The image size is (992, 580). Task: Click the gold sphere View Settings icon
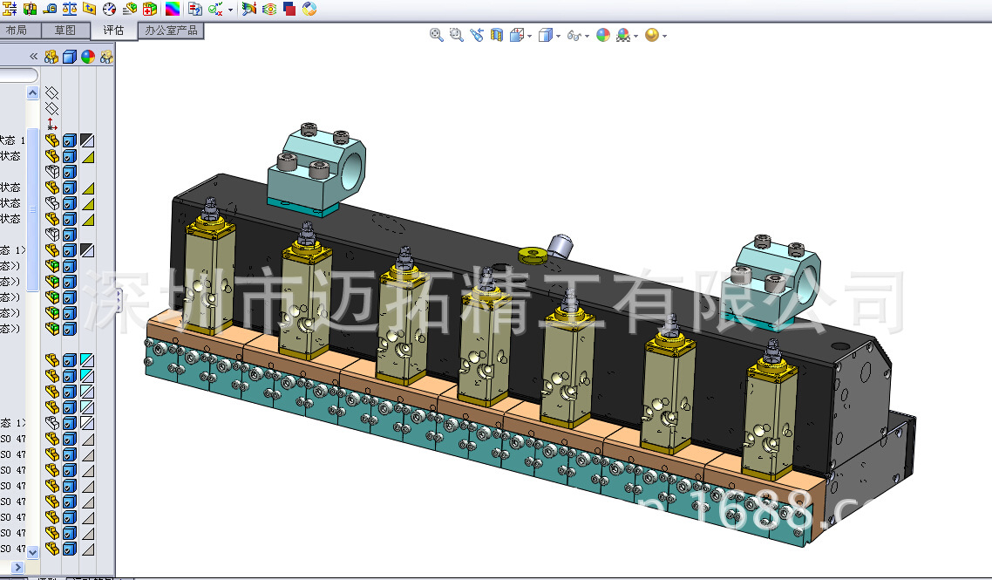click(x=652, y=35)
